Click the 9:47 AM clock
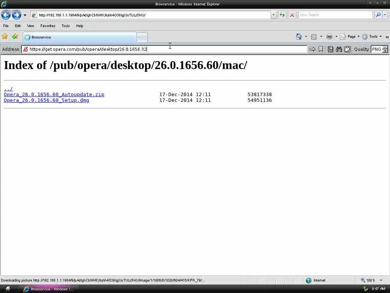The height and width of the screenshot is (293, 390). coord(378,289)
